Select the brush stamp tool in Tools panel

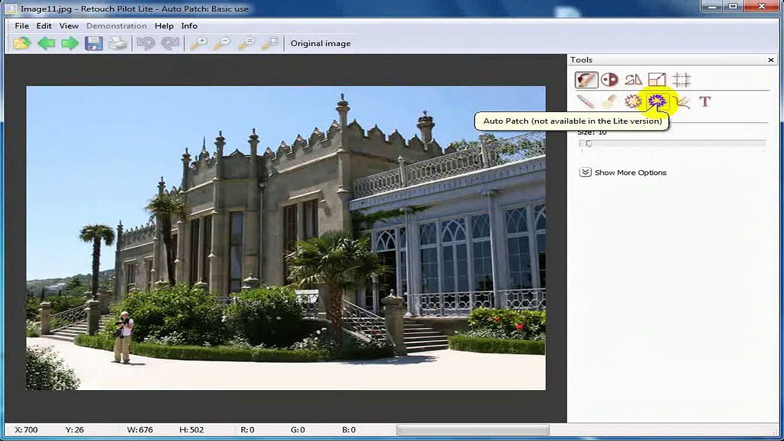(609, 102)
